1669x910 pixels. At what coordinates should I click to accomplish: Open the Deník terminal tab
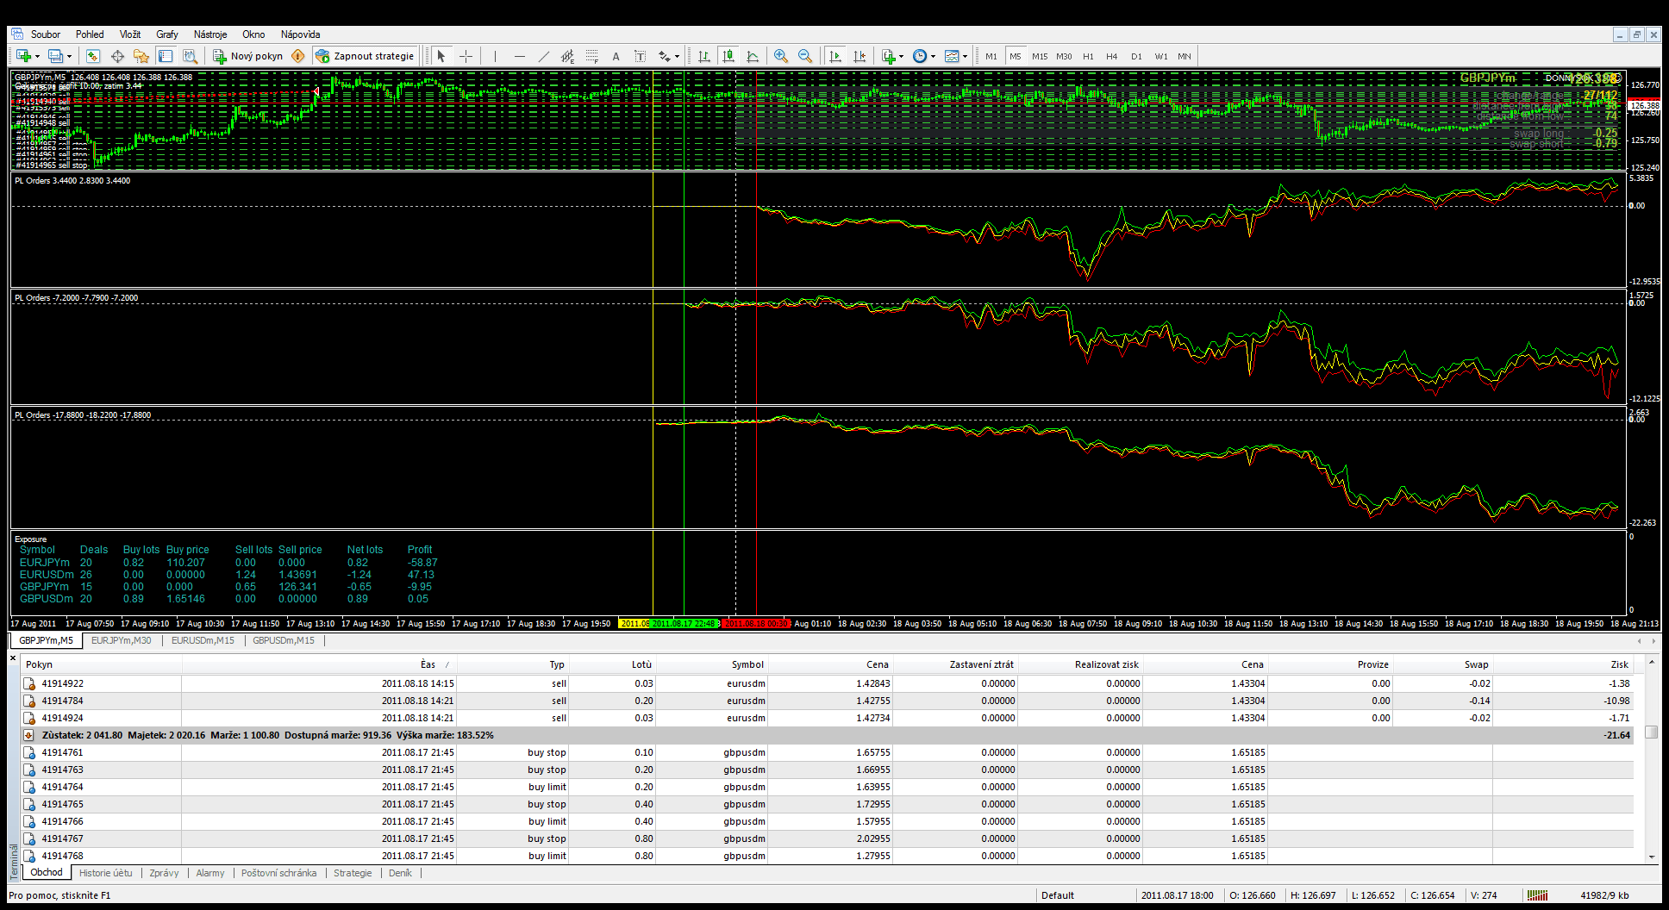pyautogui.click(x=400, y=873)
